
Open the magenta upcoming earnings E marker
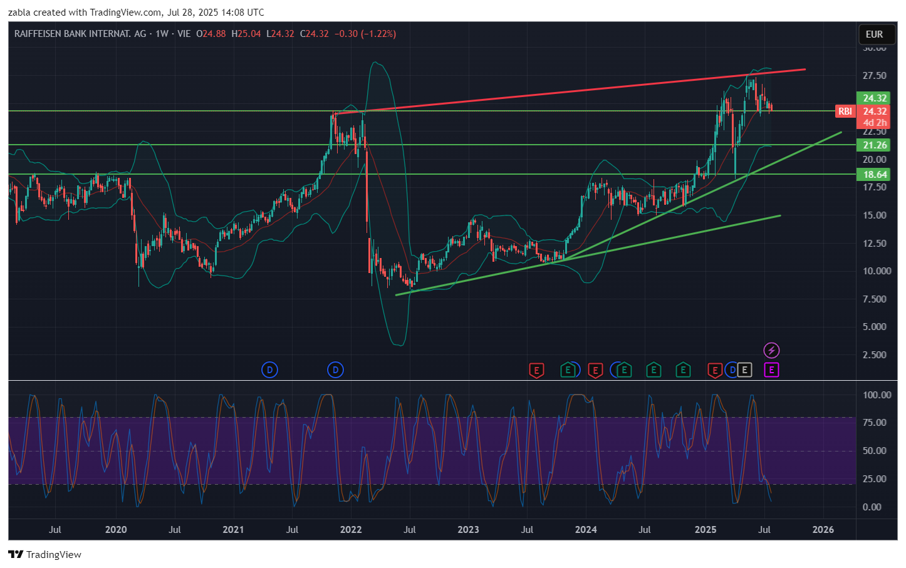771,370
